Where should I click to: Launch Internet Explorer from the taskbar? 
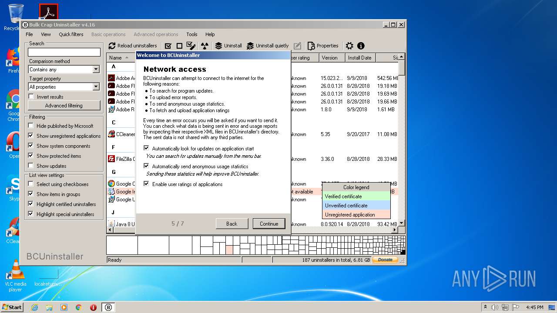point(34,307)
